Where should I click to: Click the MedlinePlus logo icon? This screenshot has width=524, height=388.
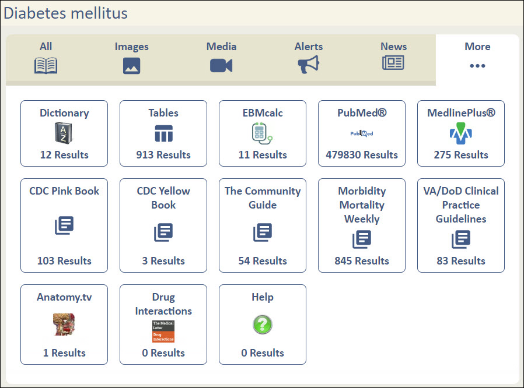click(461, 134)
